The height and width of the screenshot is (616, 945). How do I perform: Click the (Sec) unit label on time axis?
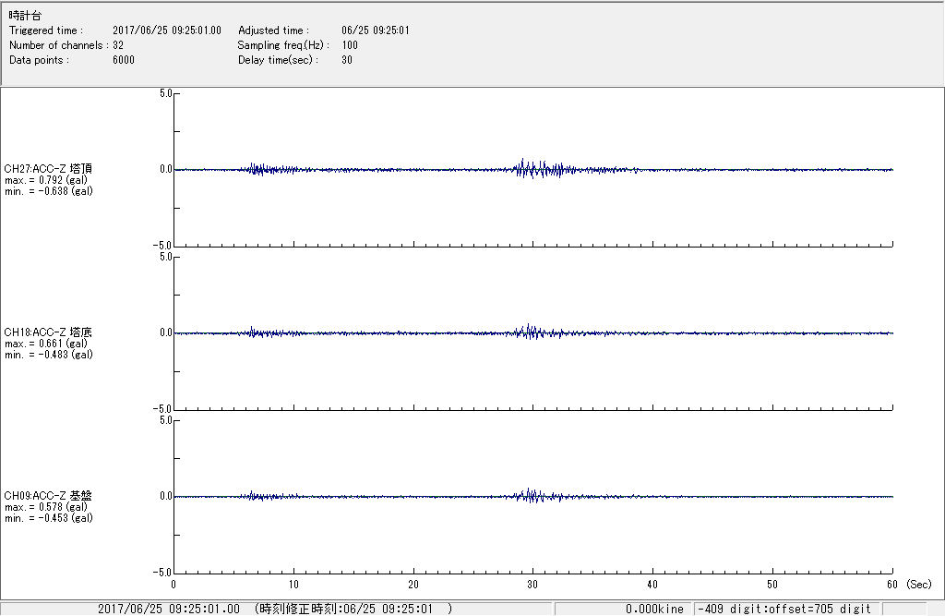point(918,585)
